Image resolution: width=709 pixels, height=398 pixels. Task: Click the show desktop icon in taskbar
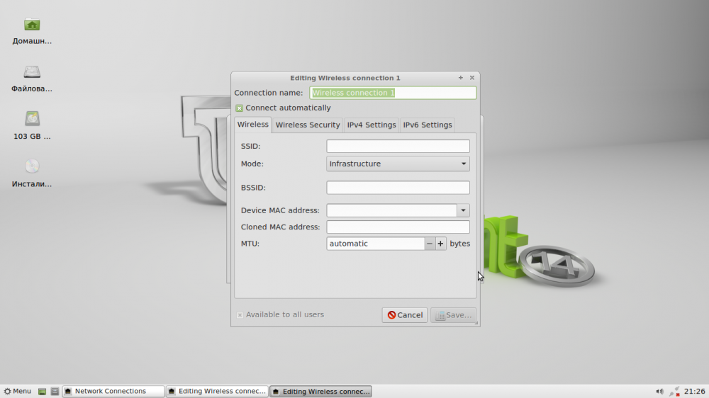coord(42,391)
